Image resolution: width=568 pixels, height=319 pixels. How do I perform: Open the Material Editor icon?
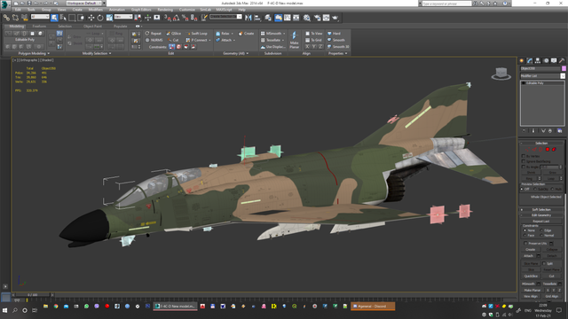pyautogui.click(x=306, y=18)
